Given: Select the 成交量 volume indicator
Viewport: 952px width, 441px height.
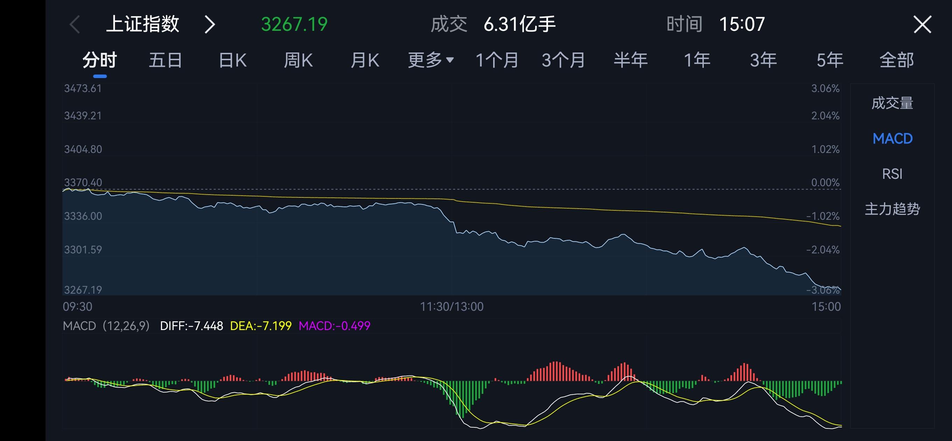Looking at the screenshot, I should (892, 104).
